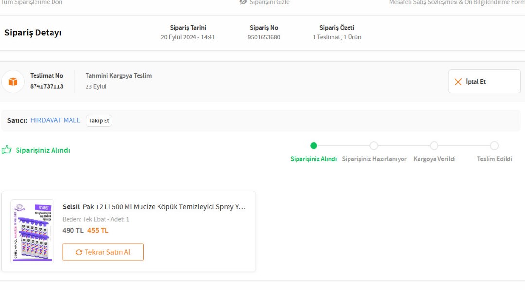The height and width of the screenshot is (290, 525).
Task: Click the refresh icon in Tekrar Satın Al
Action: (x=79, y=252)
